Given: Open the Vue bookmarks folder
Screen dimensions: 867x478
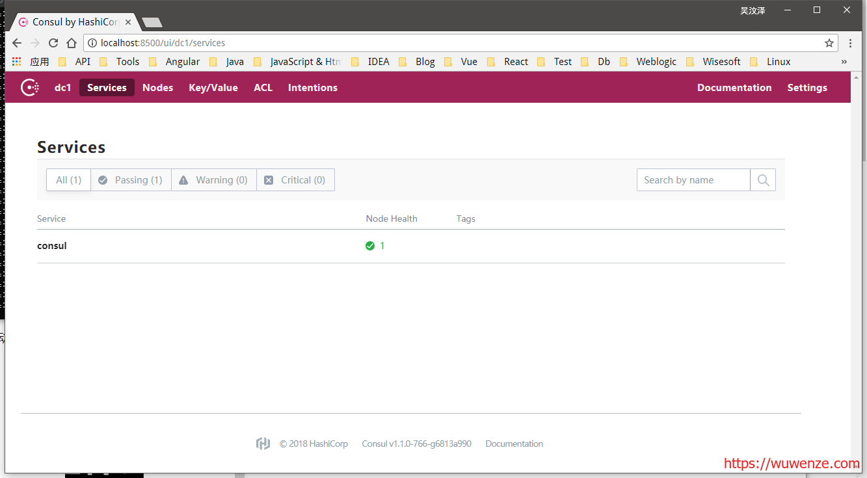Looking at the screenshot, I should (x=460, y=62).
